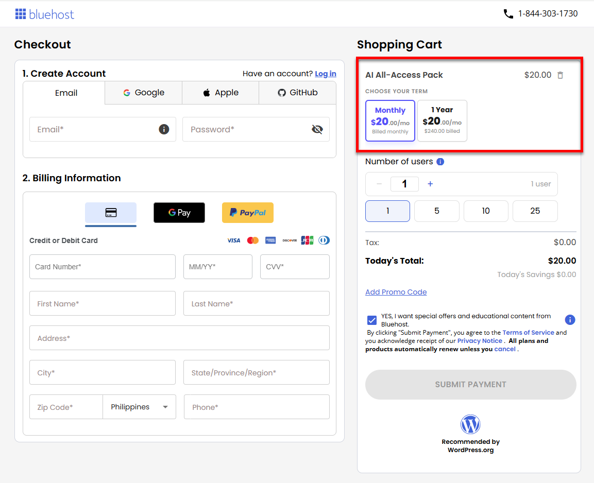
Task: Select 25 users preset button
Action: pos(535,211)
